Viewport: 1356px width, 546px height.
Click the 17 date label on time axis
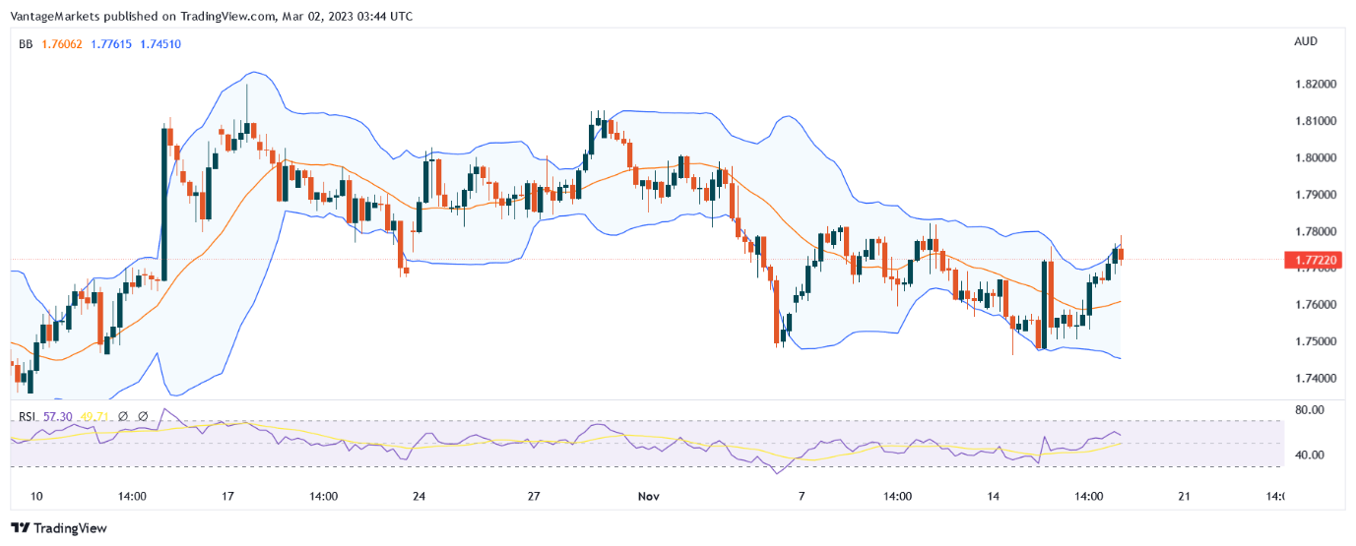coord(227,497)
